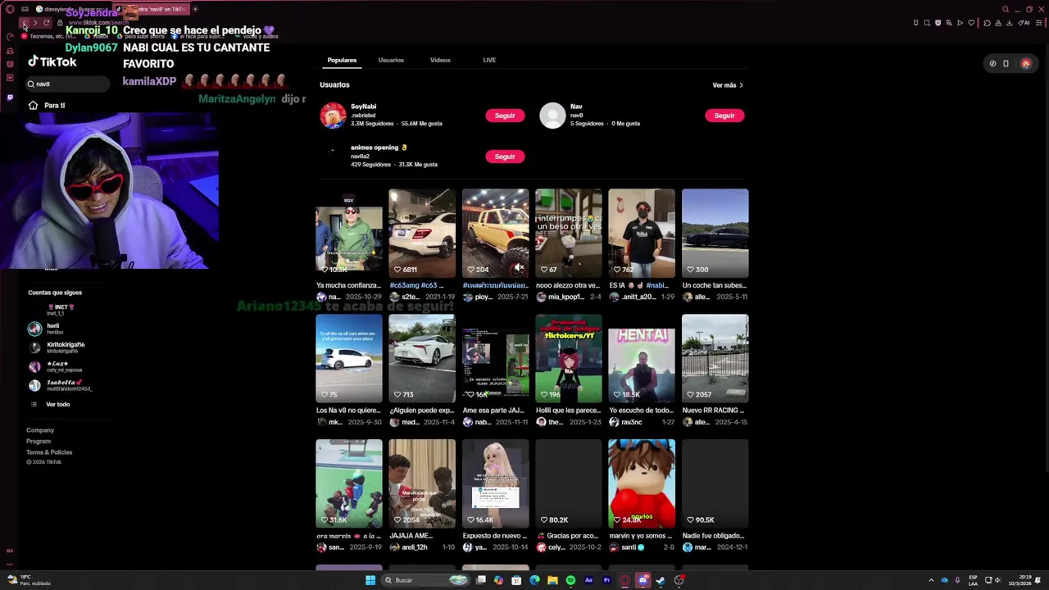This screenshot has height=590, width=1049.
Task: Open the Ya mucha confianza video
Action: [348, 234]
